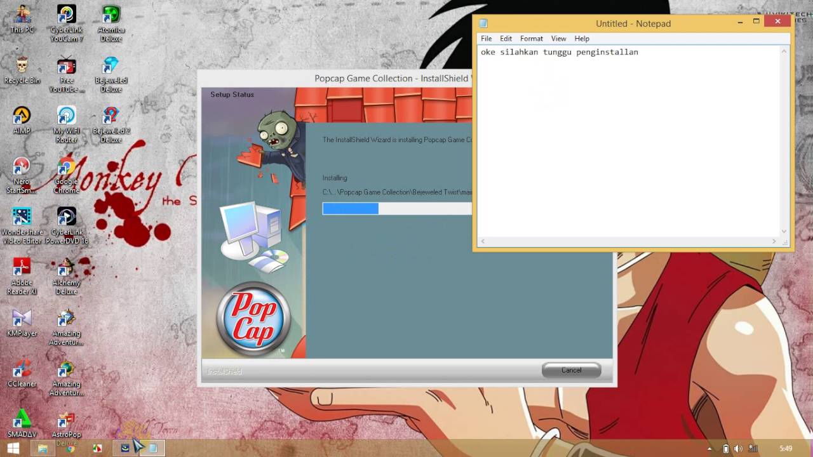Open the Windows Start button
The height and width of the screenshot is (457, 813).
coord(13,448)
